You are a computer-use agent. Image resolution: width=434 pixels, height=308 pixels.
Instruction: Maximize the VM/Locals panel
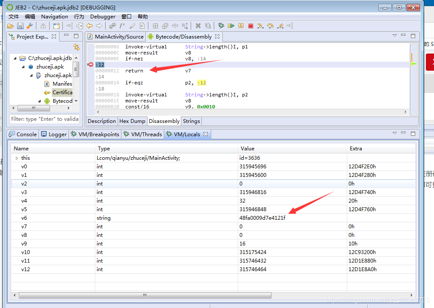[x=413, y=133]
